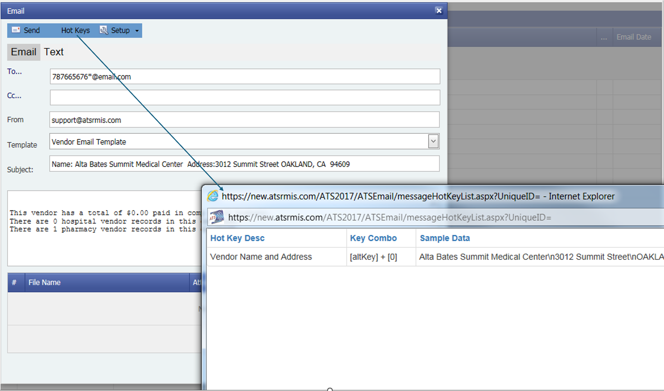The image size is (664, 391).
Task: Click the Sample Data column header
Action: (445, 238)
